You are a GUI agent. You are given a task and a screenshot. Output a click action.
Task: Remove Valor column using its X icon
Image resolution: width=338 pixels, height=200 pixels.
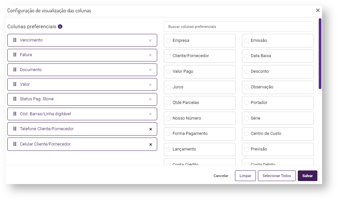[x=150, y=85]
